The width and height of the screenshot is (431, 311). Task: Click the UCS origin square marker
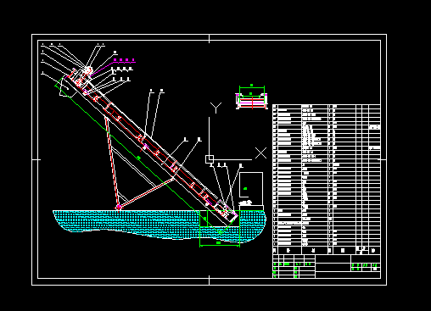210,159
